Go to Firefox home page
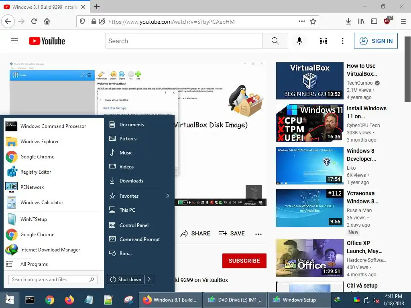Screen dimensions: 411x308 click(x=47, y=21)
